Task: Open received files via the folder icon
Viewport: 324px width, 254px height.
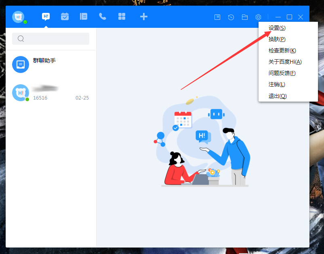Action: [245, 17]
